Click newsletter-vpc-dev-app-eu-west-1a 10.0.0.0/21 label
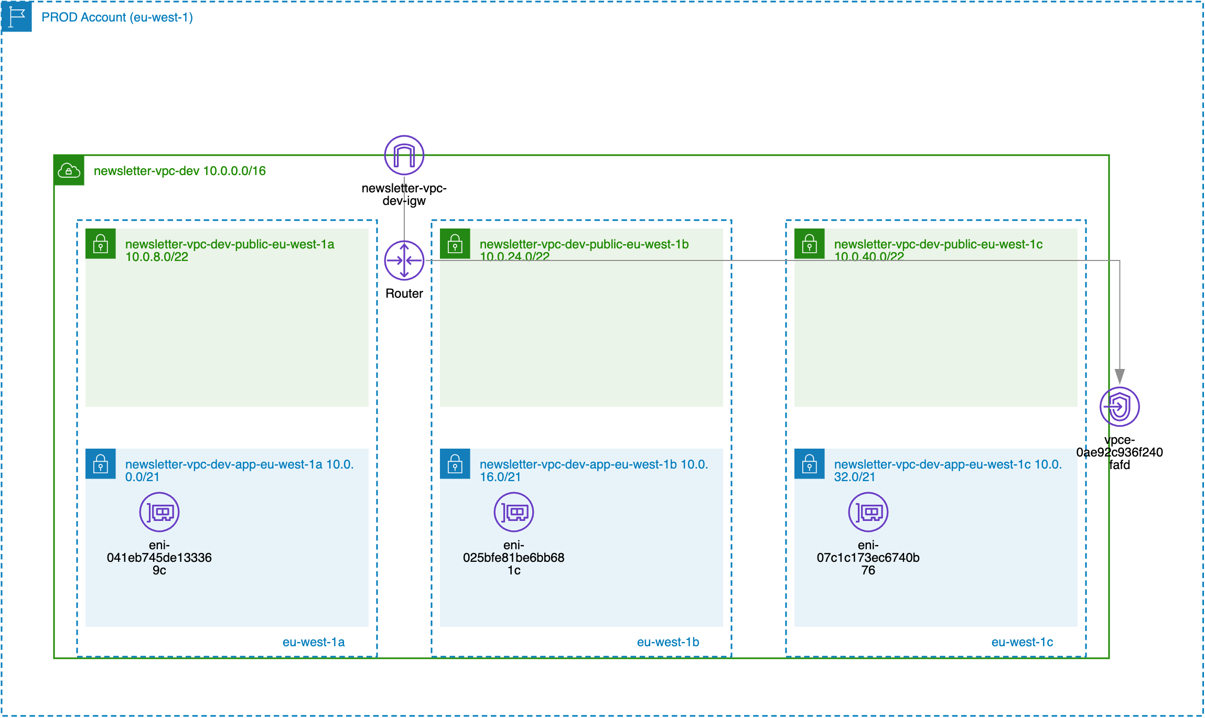Viewport: 1205px width, 718px height. point(240,471)
